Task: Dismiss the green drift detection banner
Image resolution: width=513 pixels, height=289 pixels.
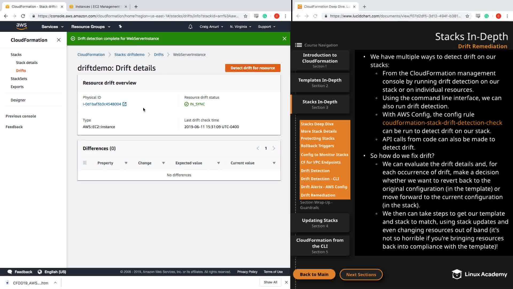Action: click(x=284, y=39)
